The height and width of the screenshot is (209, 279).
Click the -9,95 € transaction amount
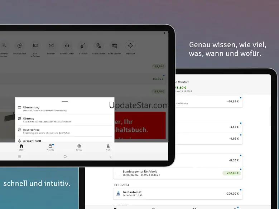pos(234,138)
